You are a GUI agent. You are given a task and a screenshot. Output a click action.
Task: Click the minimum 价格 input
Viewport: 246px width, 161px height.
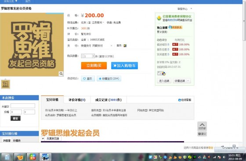(16, 112)
